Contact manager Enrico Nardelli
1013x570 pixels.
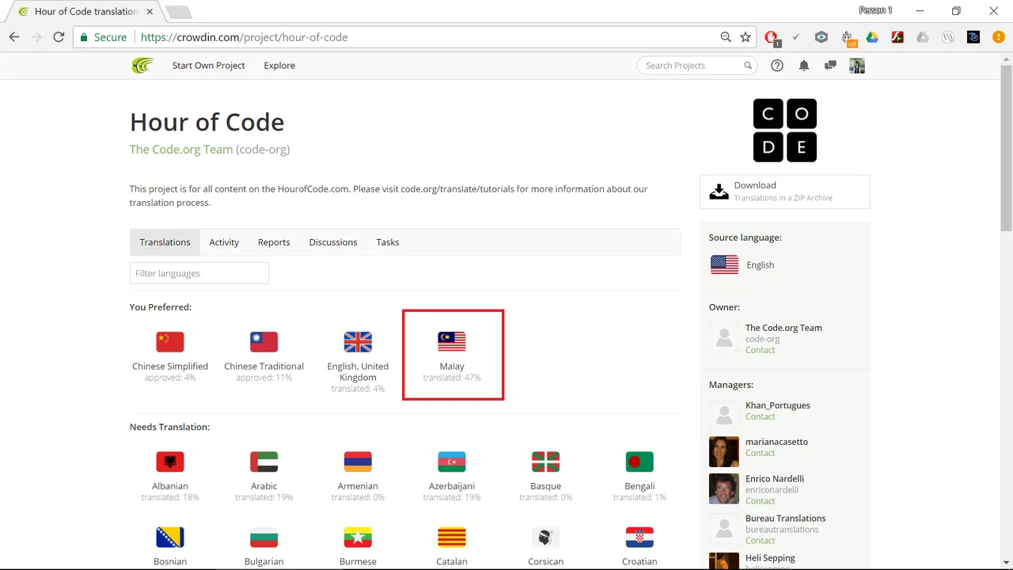[760, 500]
